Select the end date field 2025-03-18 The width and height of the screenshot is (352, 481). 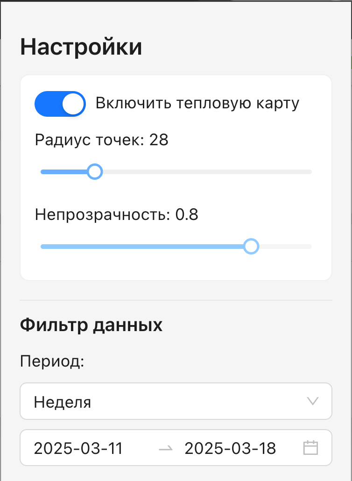click(230, 448)
